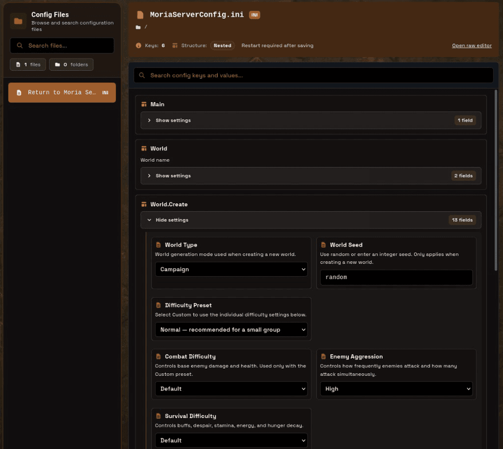The height and width of the screenshot is (449, 503).
Task: Click the 1 field badge in Main
Action: tap(465, 121)
